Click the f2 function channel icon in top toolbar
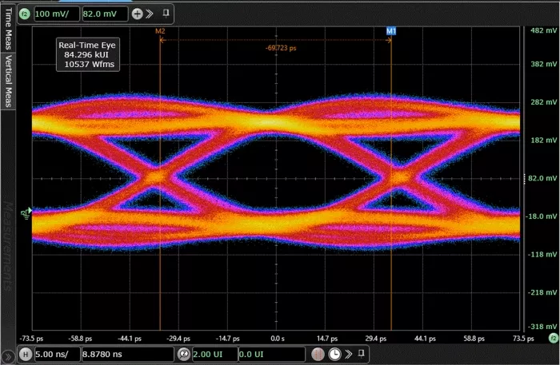Screen dimensions: 560x365 [24, 14]
